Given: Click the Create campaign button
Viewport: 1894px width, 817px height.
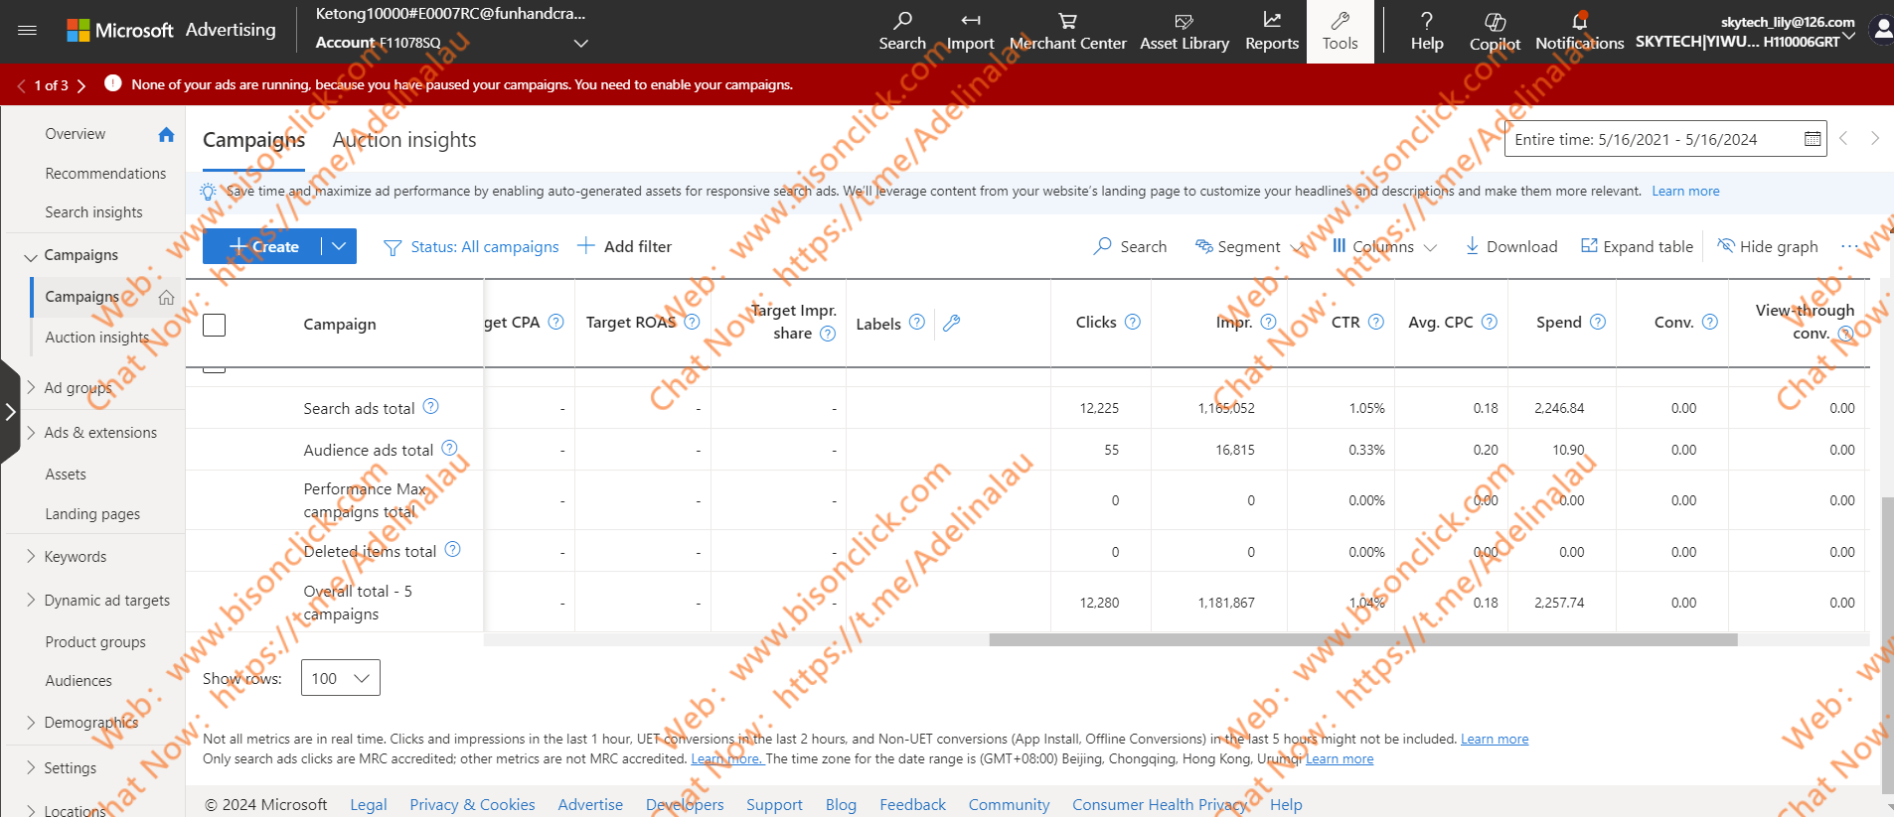Looking at the screenshot, I should (262, 246).
